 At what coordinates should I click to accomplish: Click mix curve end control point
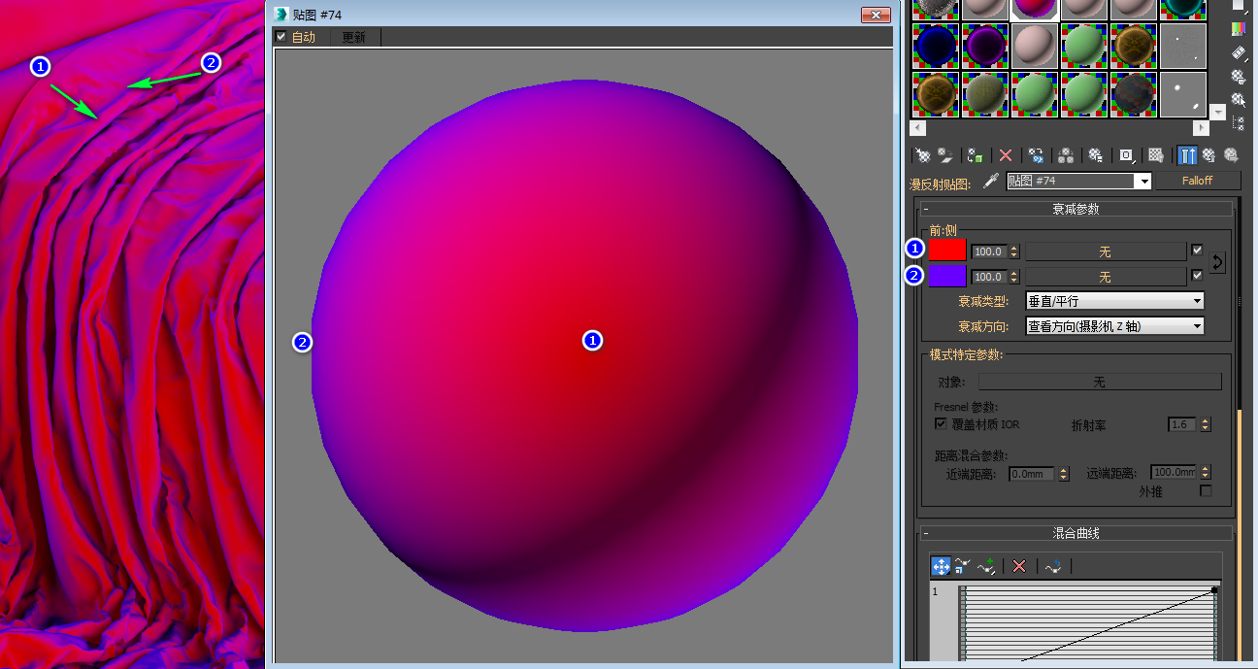coord(1213,590)
